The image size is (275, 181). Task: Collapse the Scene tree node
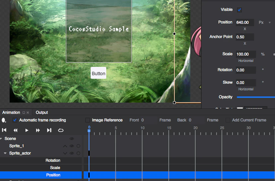pos(1,139)
